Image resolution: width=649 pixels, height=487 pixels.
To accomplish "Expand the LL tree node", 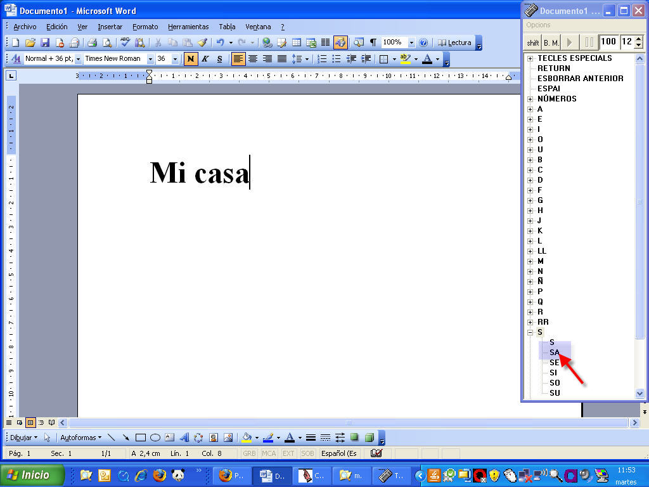I will tap(530, 251).
